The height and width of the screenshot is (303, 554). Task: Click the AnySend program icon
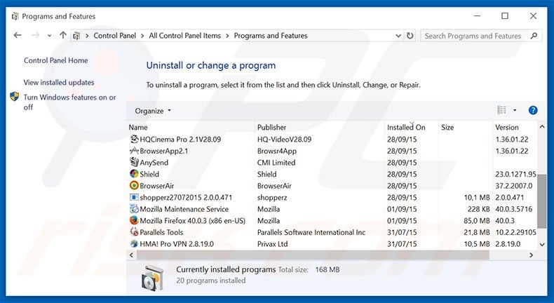pyautogui.click(x=134, y=162)
